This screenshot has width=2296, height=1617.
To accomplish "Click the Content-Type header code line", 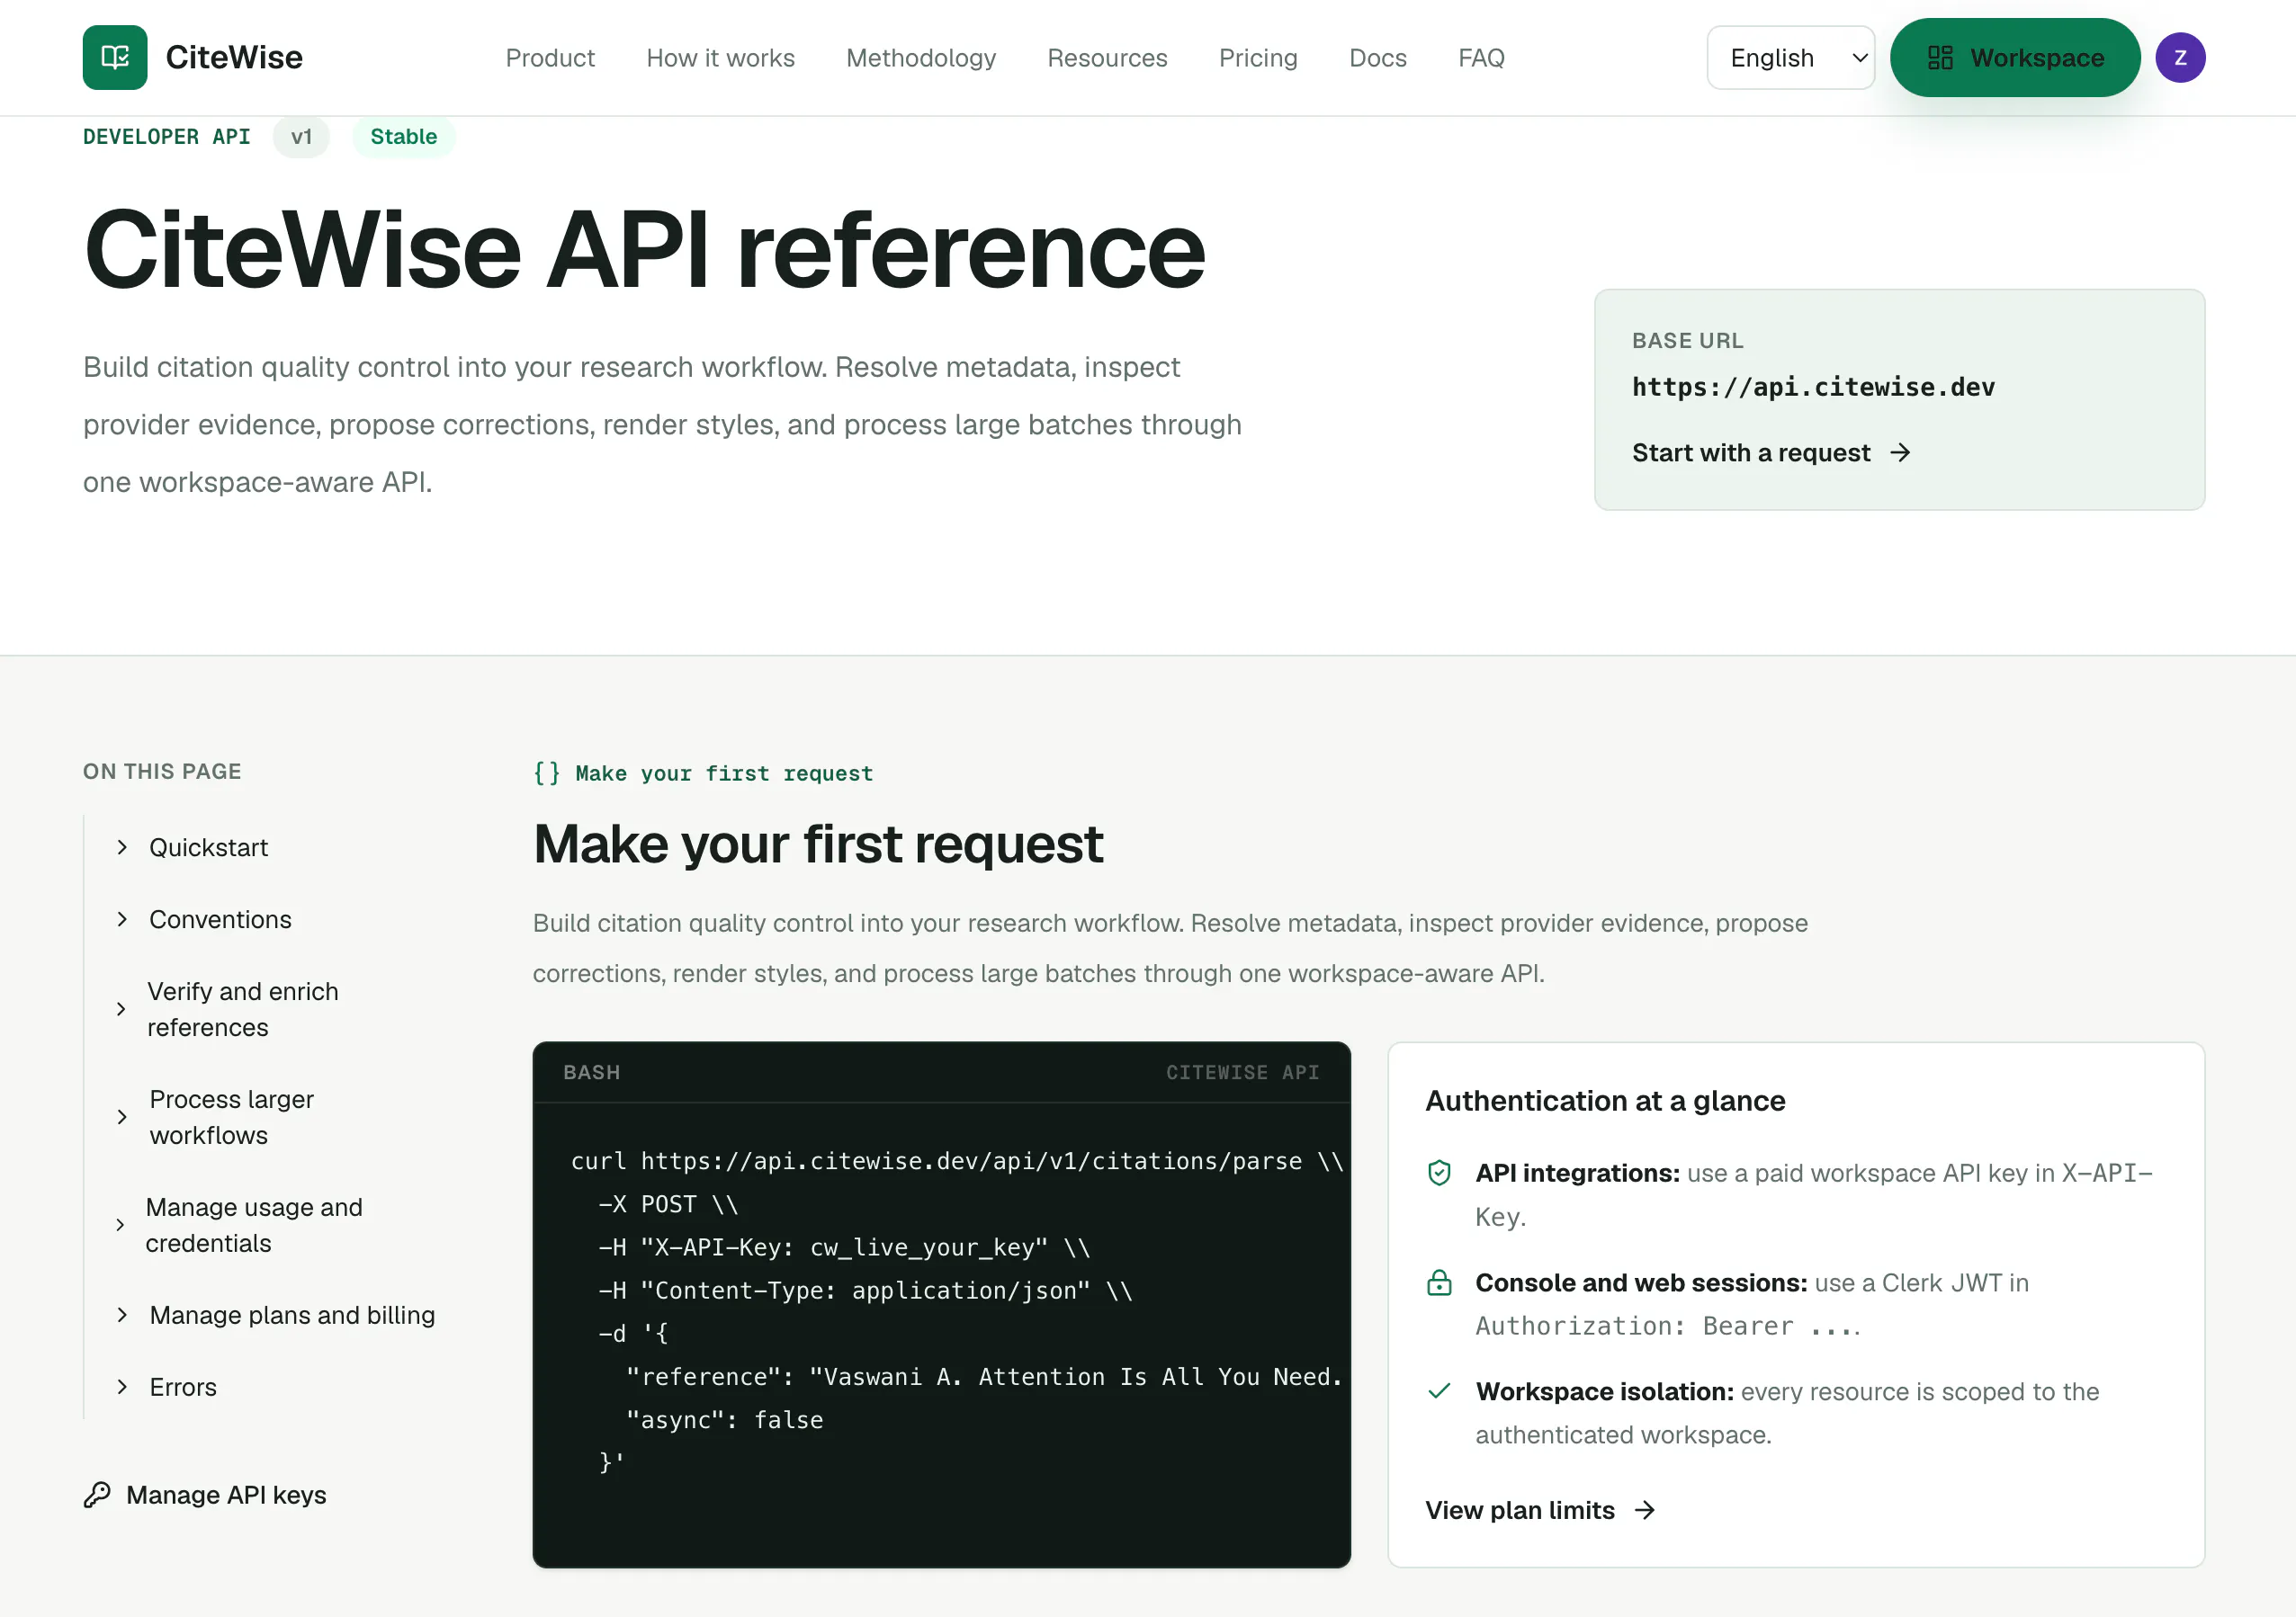I will click(865, 1291).
